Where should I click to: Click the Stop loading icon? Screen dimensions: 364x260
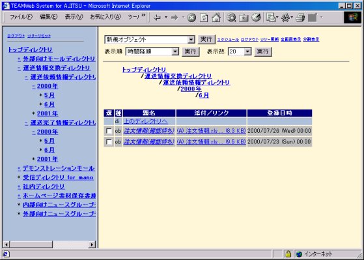pyautogui.click(x=191, y=18)
